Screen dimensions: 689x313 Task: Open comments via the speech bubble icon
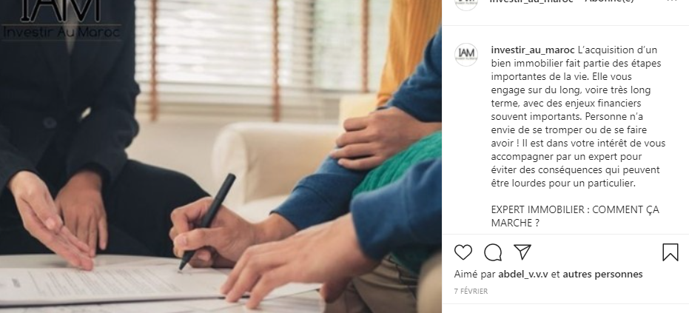pos(493,252)
